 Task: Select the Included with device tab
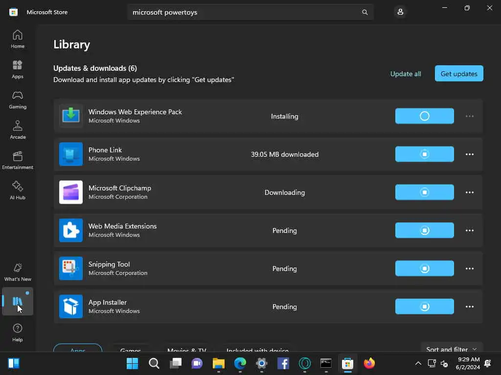(x=257, y=349)
